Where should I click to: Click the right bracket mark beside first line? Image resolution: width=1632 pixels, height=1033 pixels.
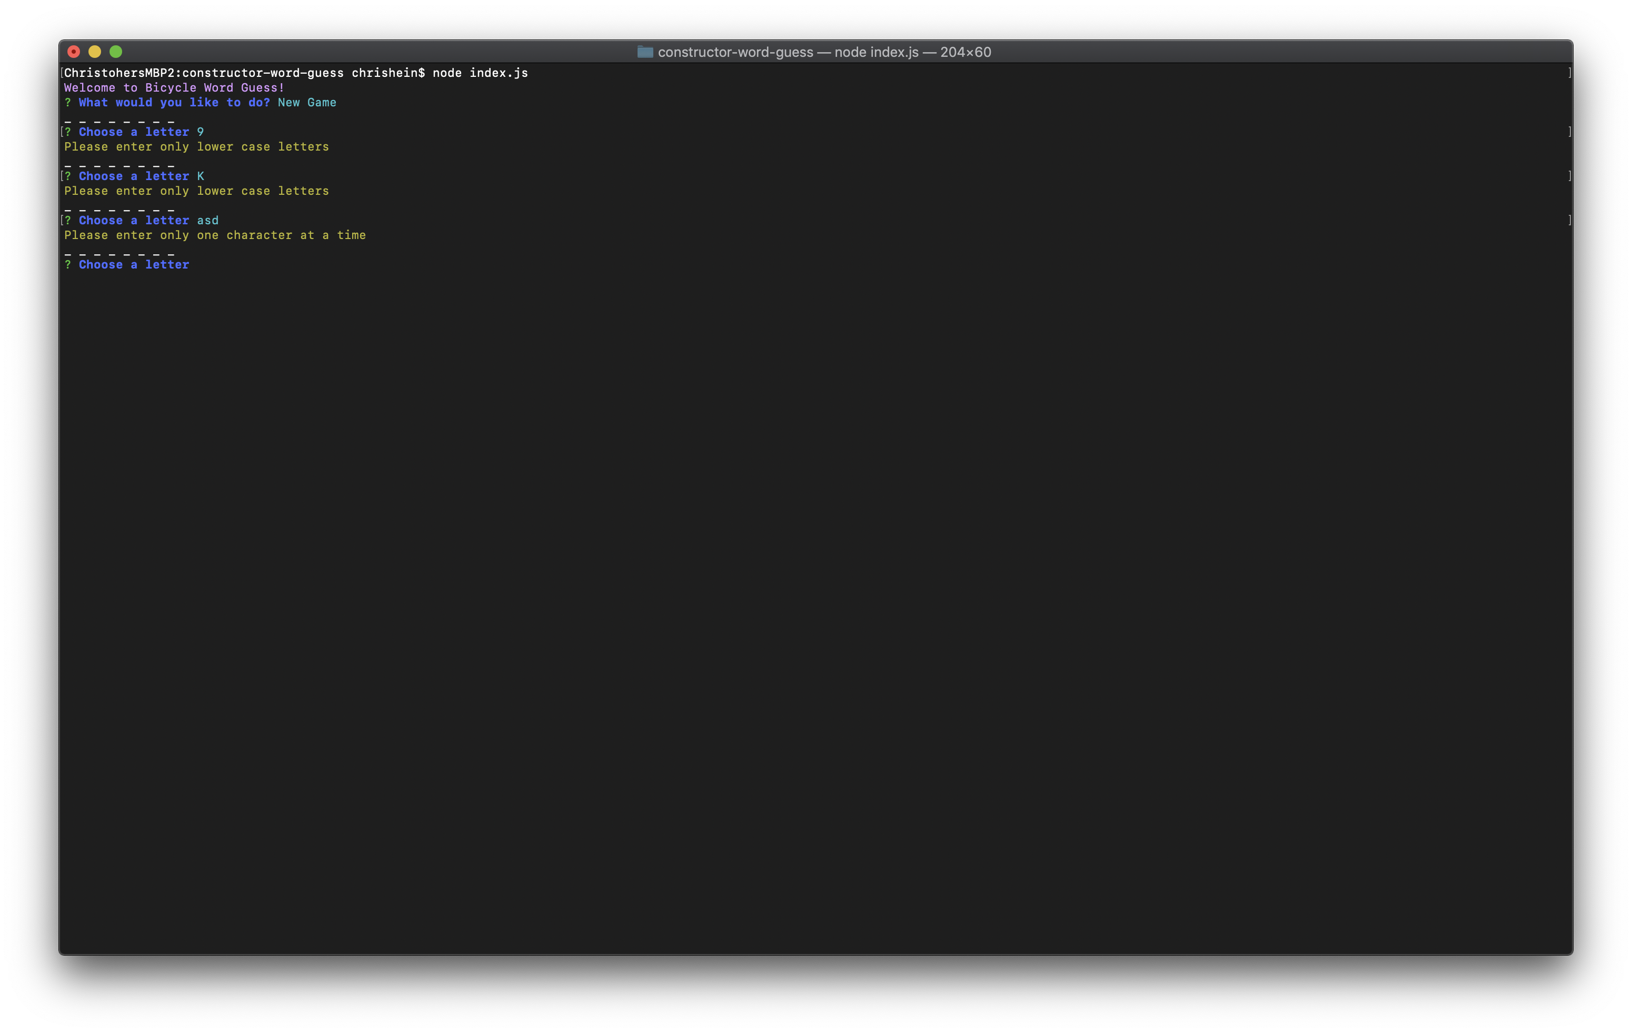coord(1570,73)
